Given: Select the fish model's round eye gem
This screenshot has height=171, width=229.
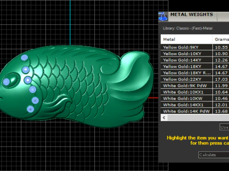Looking at the screenshot, I should coord(7,82).
